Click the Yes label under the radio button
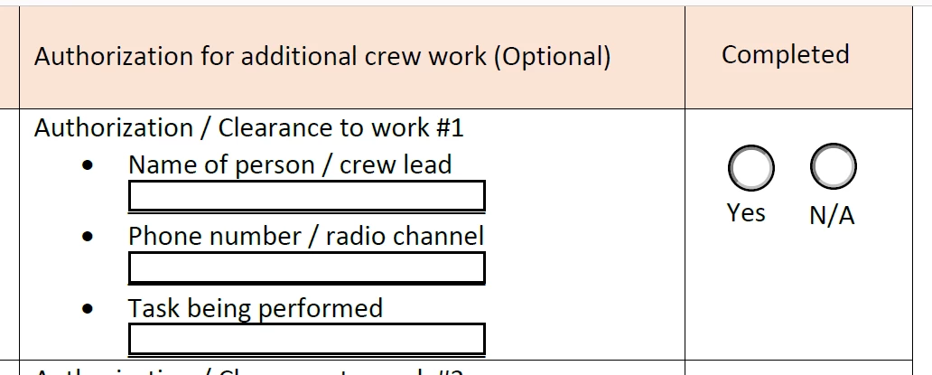The height and width of the screenshot is (375, 932). coord(746,212)
